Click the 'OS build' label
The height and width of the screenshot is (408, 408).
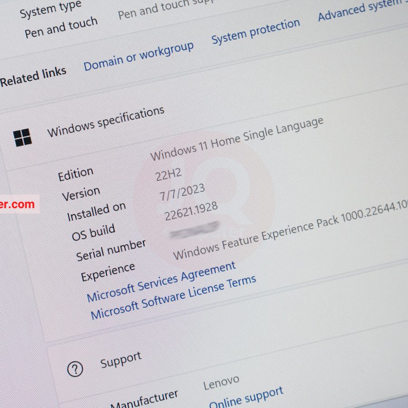(93, 232)
